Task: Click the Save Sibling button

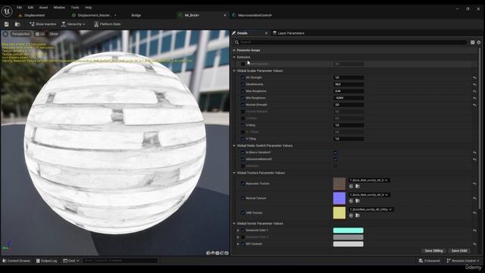Action: 433,251
